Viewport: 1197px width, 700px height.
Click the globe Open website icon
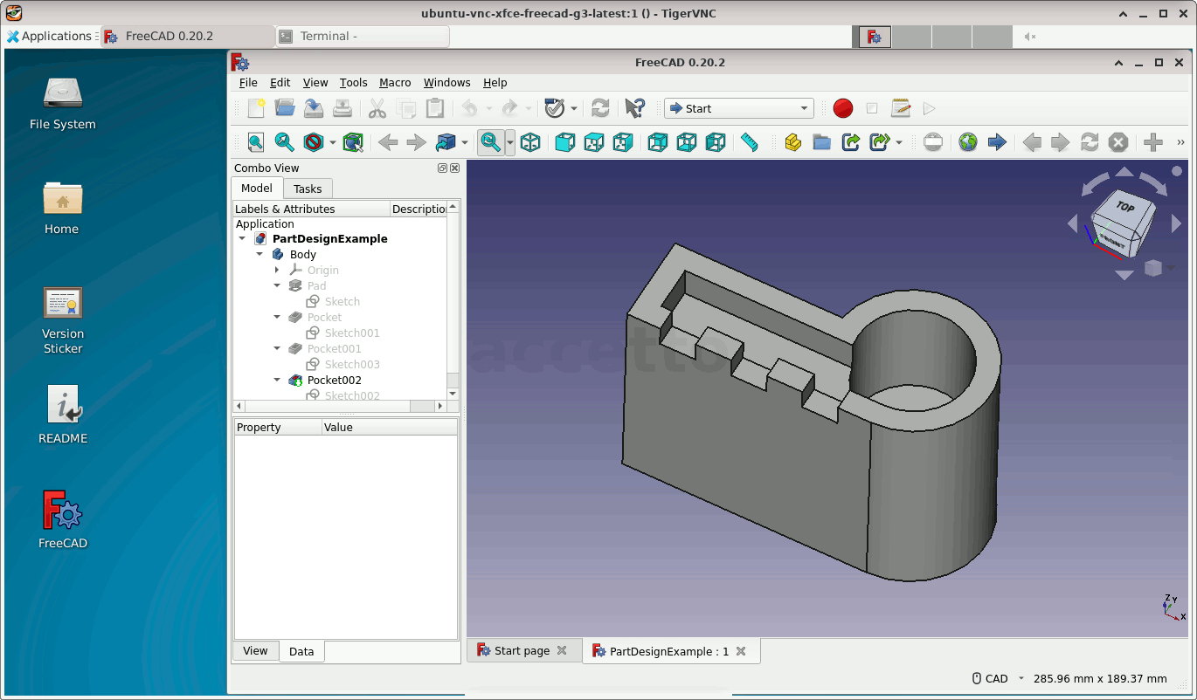pos(968,142)
